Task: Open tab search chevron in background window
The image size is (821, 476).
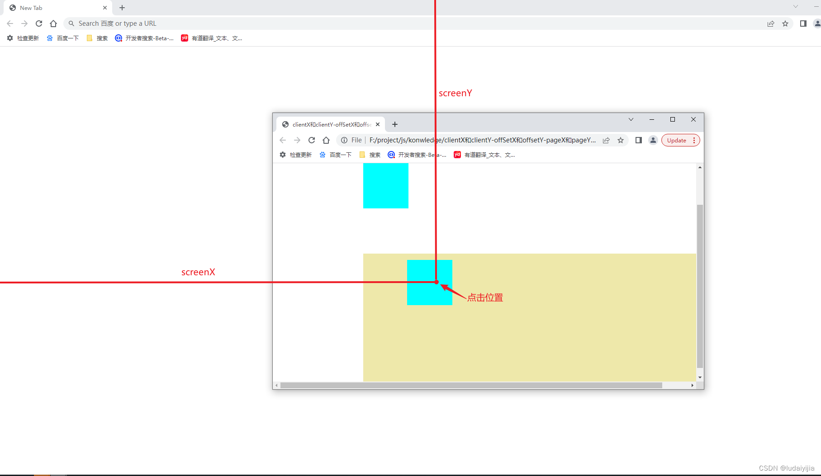Action: [x=796, y=6]
